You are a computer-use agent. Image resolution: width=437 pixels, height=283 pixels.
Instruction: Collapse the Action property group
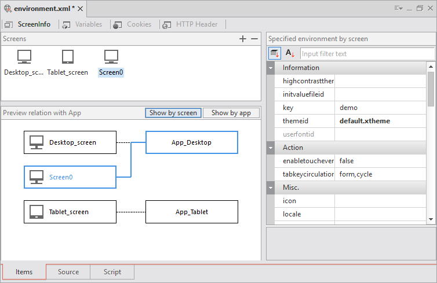click(x=271, y=148)
